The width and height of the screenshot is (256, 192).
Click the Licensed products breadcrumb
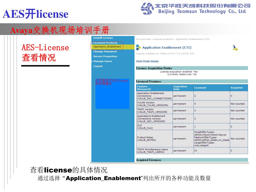coord(162,39)
